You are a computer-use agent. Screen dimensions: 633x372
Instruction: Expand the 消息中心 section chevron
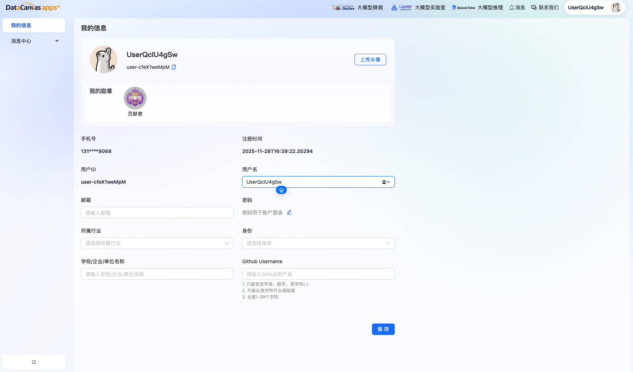[57, 41]
